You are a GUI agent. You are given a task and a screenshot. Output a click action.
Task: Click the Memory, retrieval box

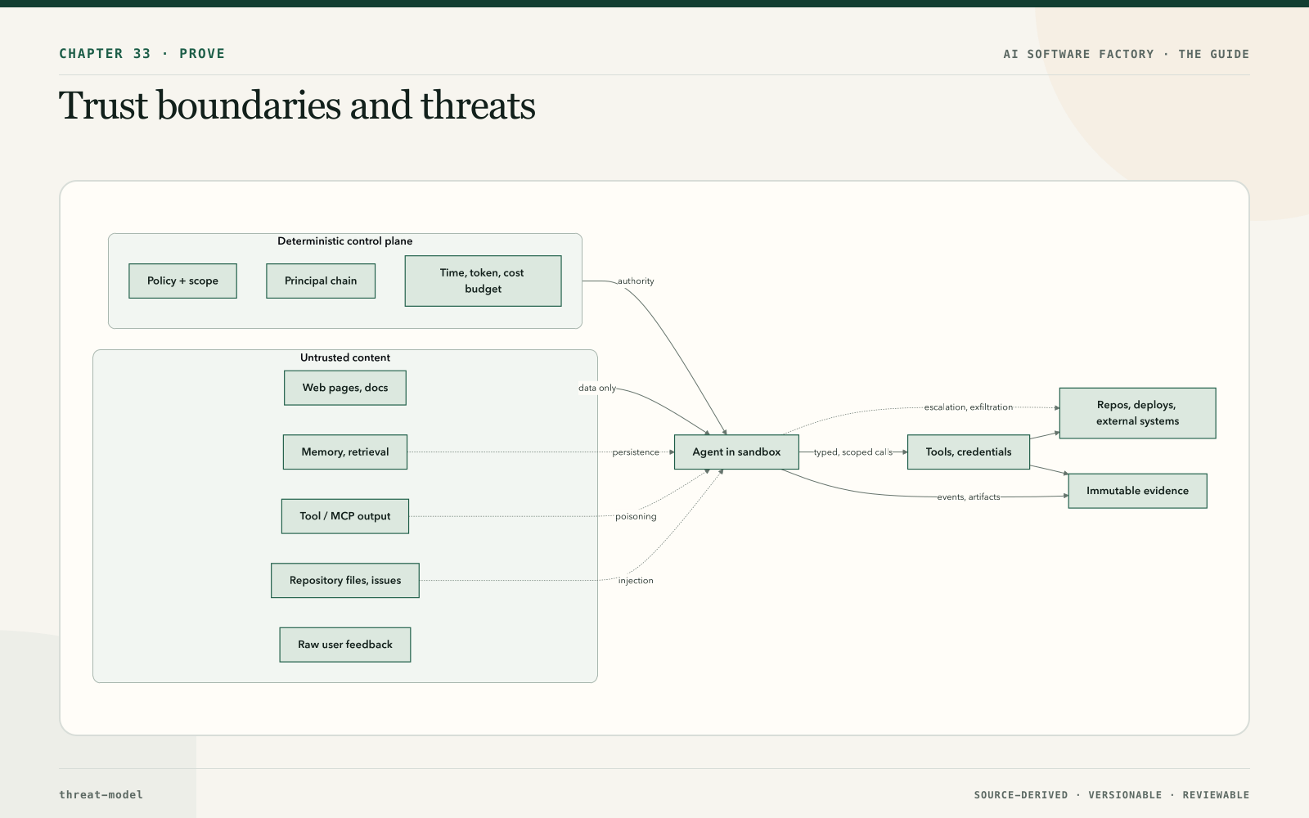tap(345, 452)
